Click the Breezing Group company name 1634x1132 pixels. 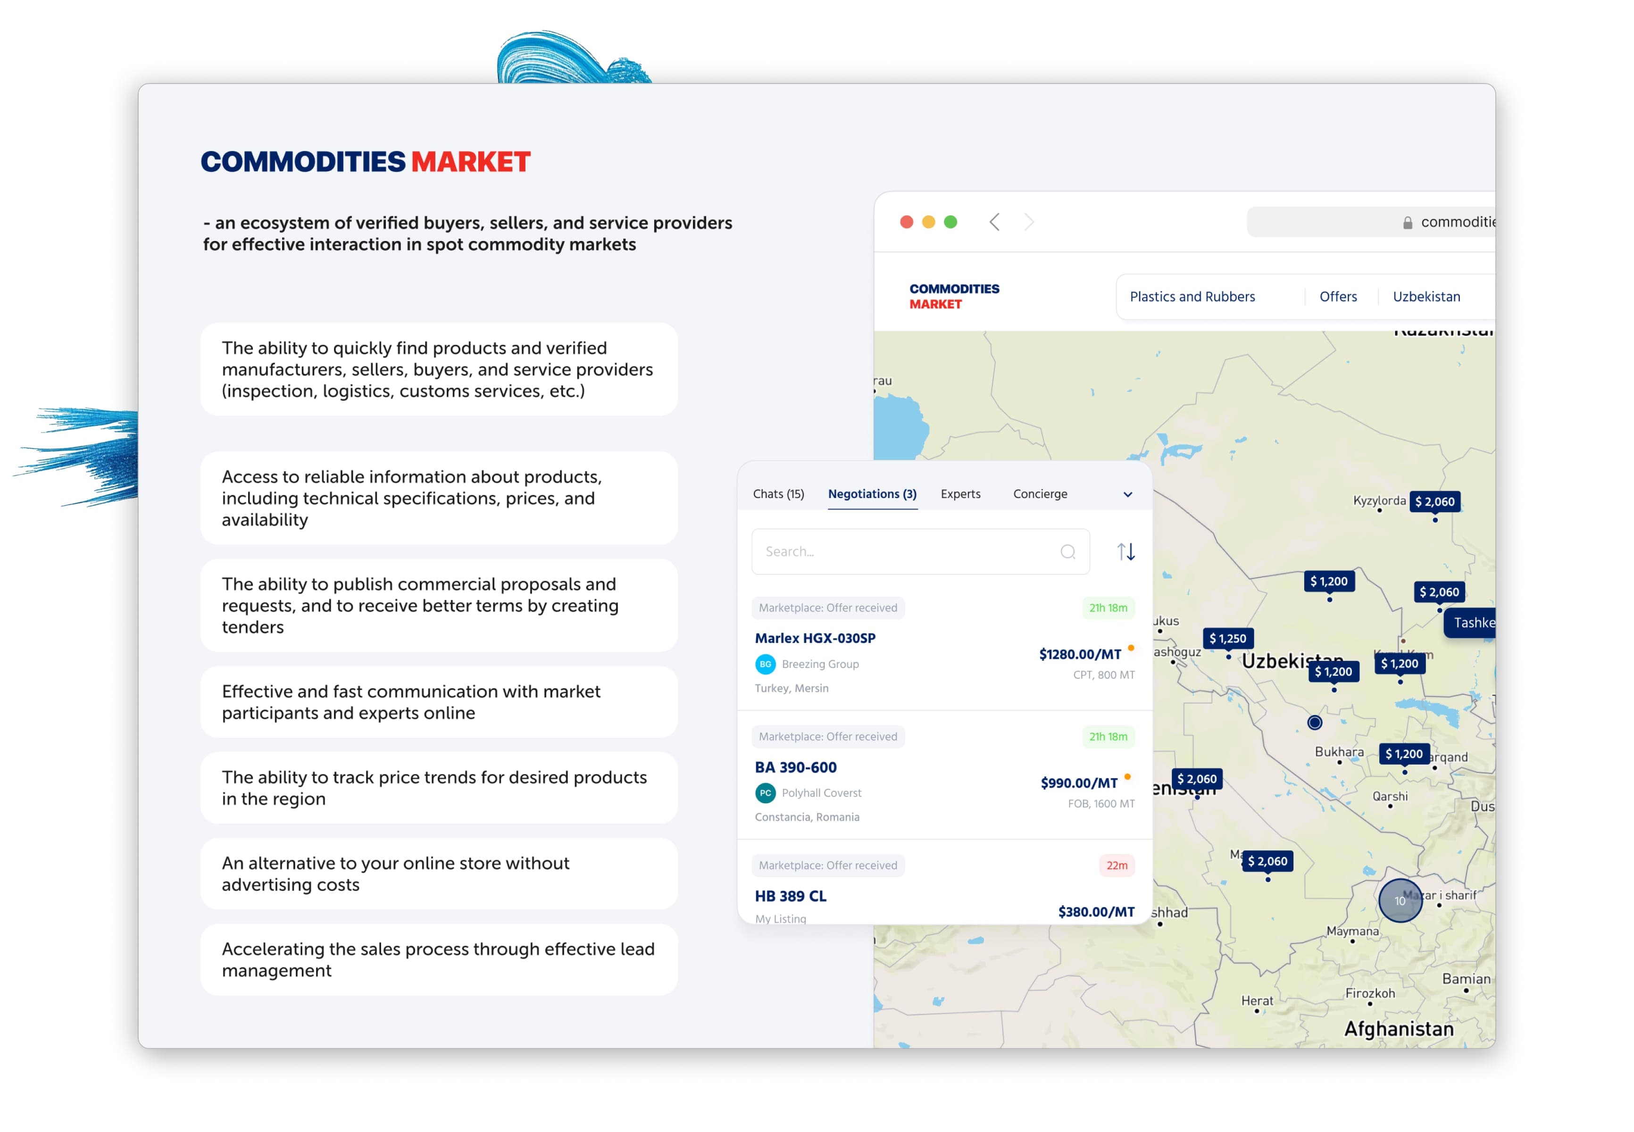click(x=820, y=665)
